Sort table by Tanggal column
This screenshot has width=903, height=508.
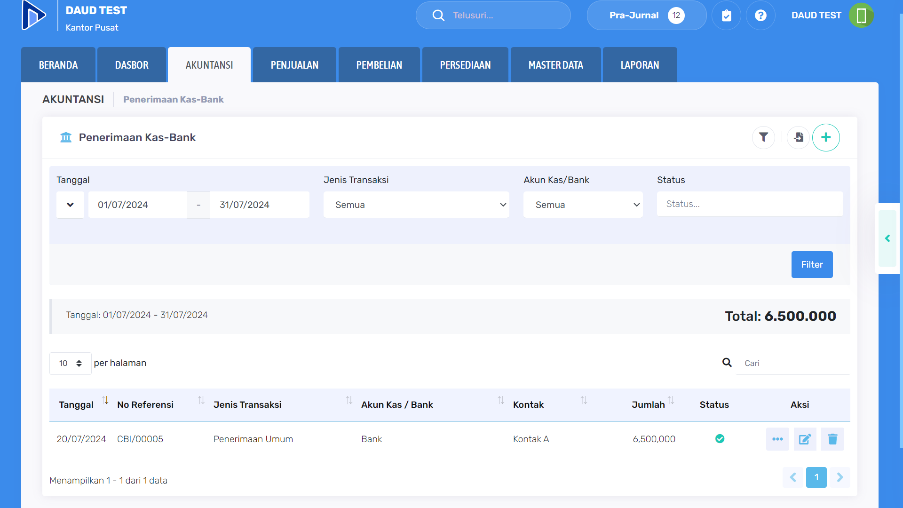click(x=105, y=400)
